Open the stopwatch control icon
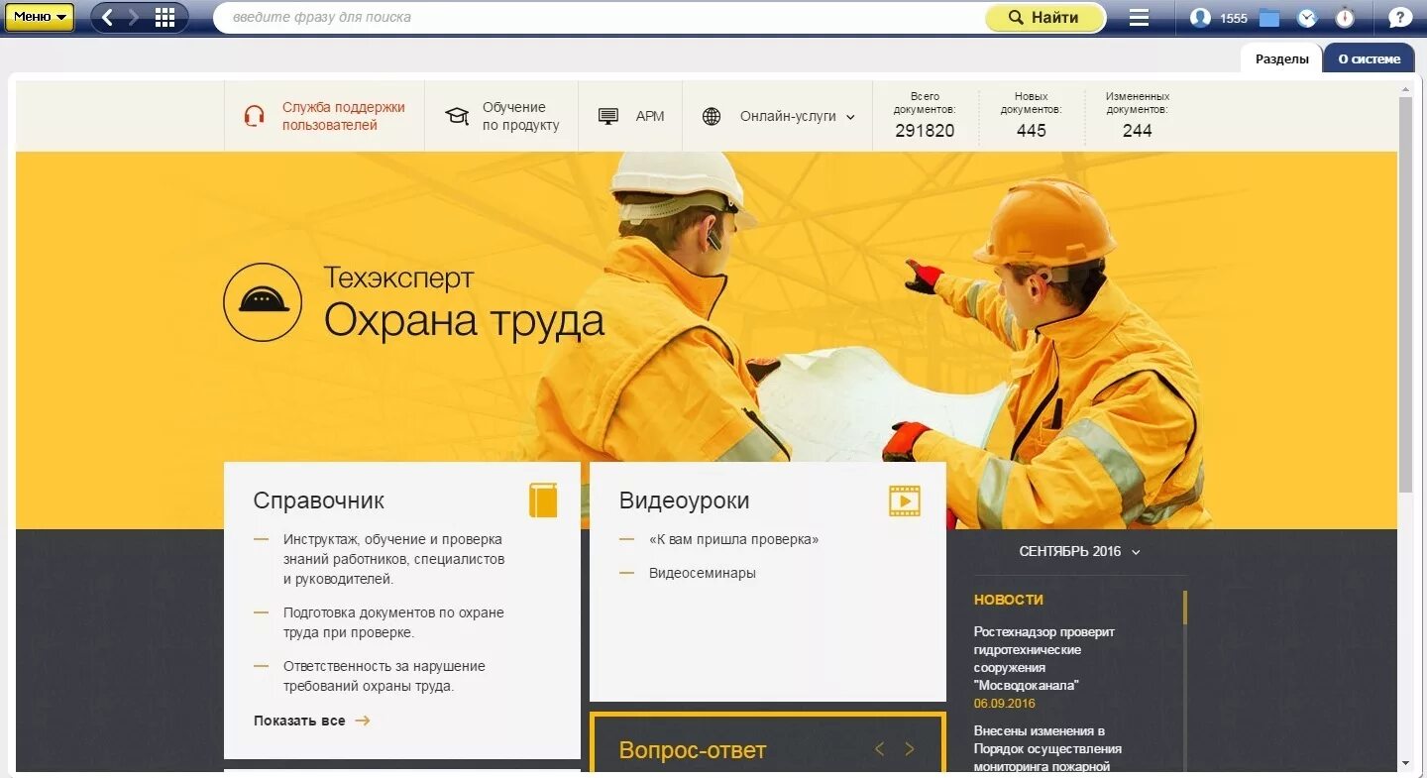The image size is (1427, 778). pos(1345,17)
